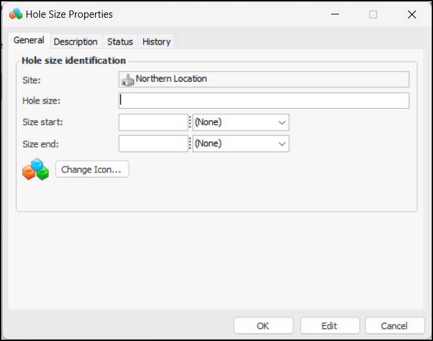Open the History tab

[156, 41]
